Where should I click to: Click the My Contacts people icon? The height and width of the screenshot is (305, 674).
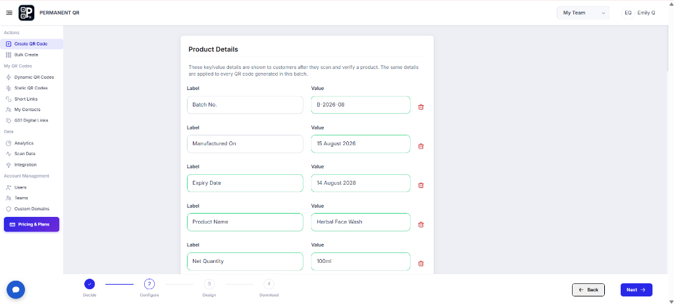coord(9,110)
